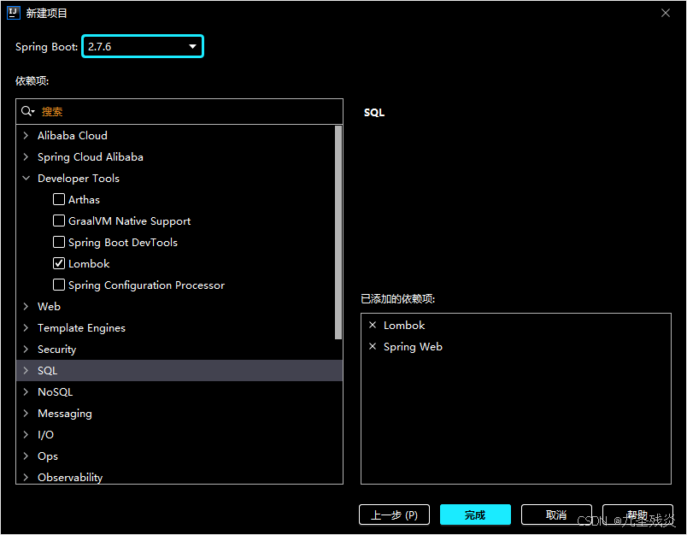Click Lombok text in added dependencies

(404, 326)
